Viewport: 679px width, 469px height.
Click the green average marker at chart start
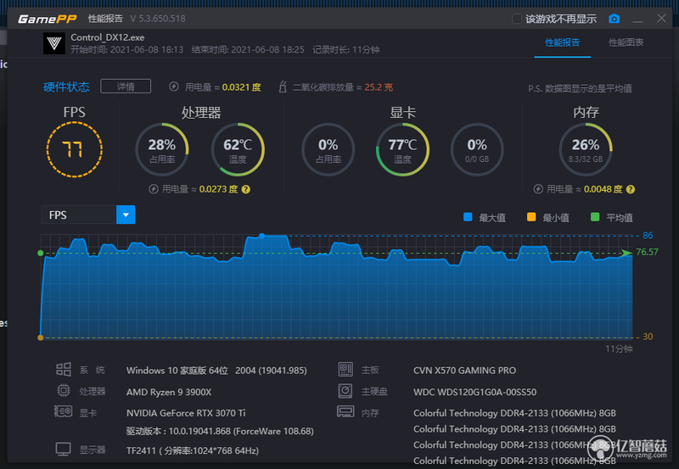(41, 253)
